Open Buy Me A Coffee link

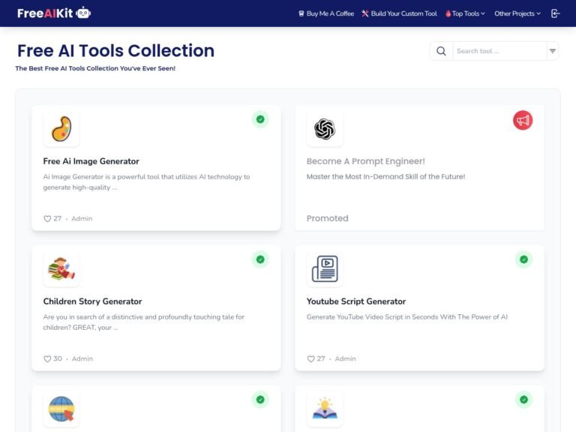tap(325, 13)
